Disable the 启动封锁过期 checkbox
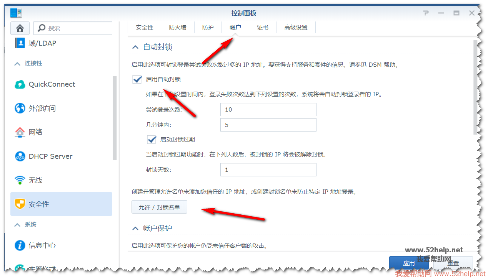Image resolution: width=488 pixels, height=278 pixels. 152,139
